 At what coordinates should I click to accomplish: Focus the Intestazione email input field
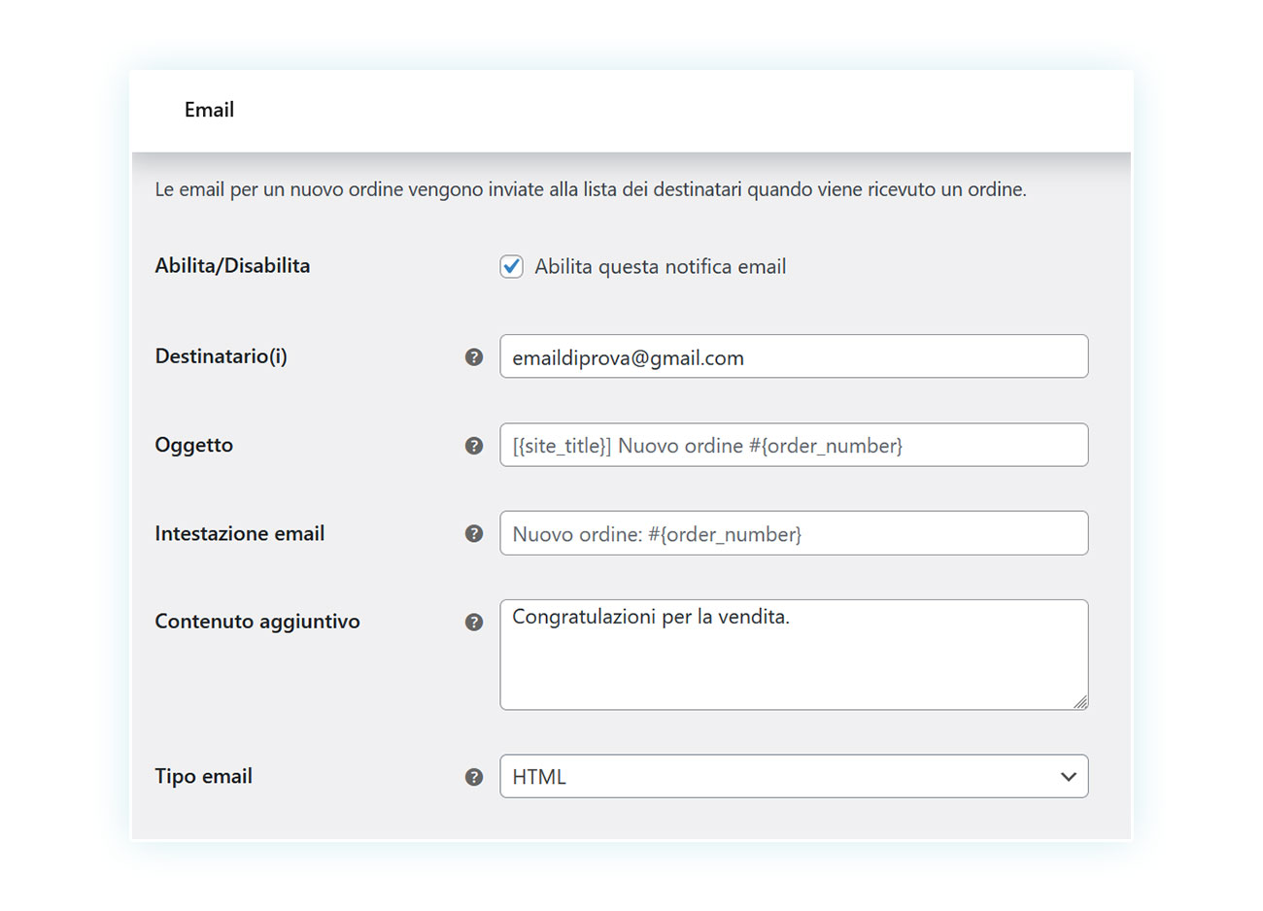[794, 533]
